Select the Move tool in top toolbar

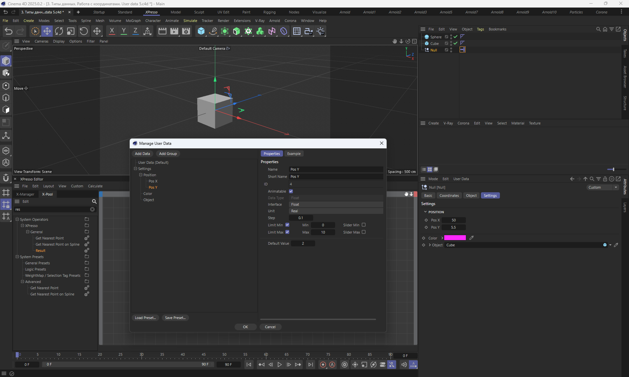tap(47, 31)
